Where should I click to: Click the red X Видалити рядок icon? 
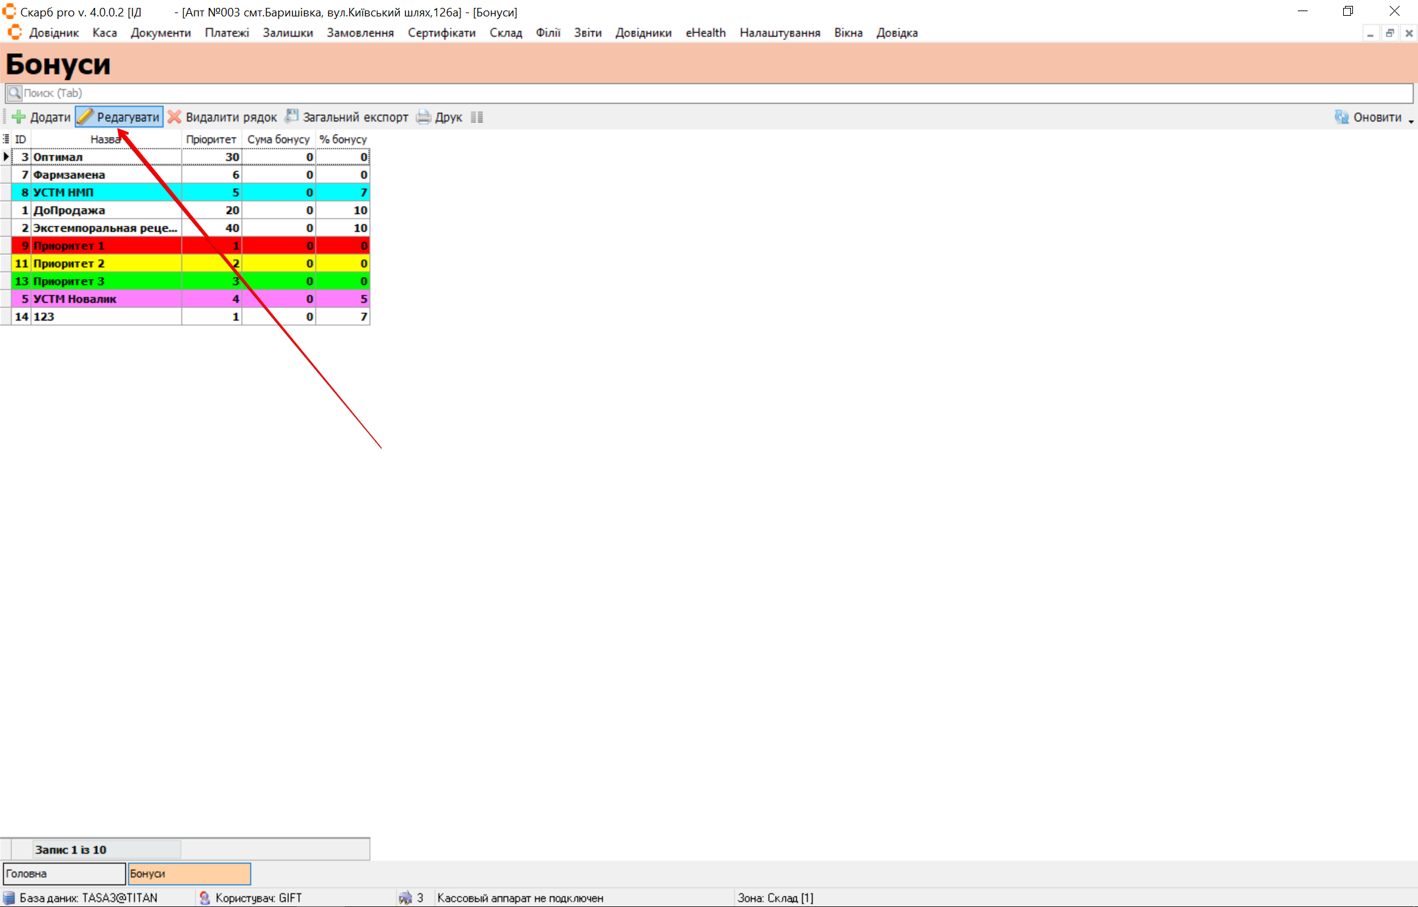tap(174, 117)
